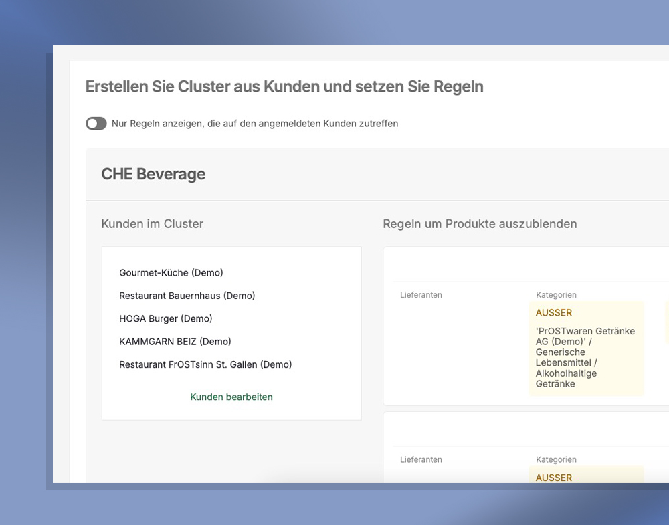
Task: Click the page title 'Erstellen Sie Cluster'
Action: [284, 86]
